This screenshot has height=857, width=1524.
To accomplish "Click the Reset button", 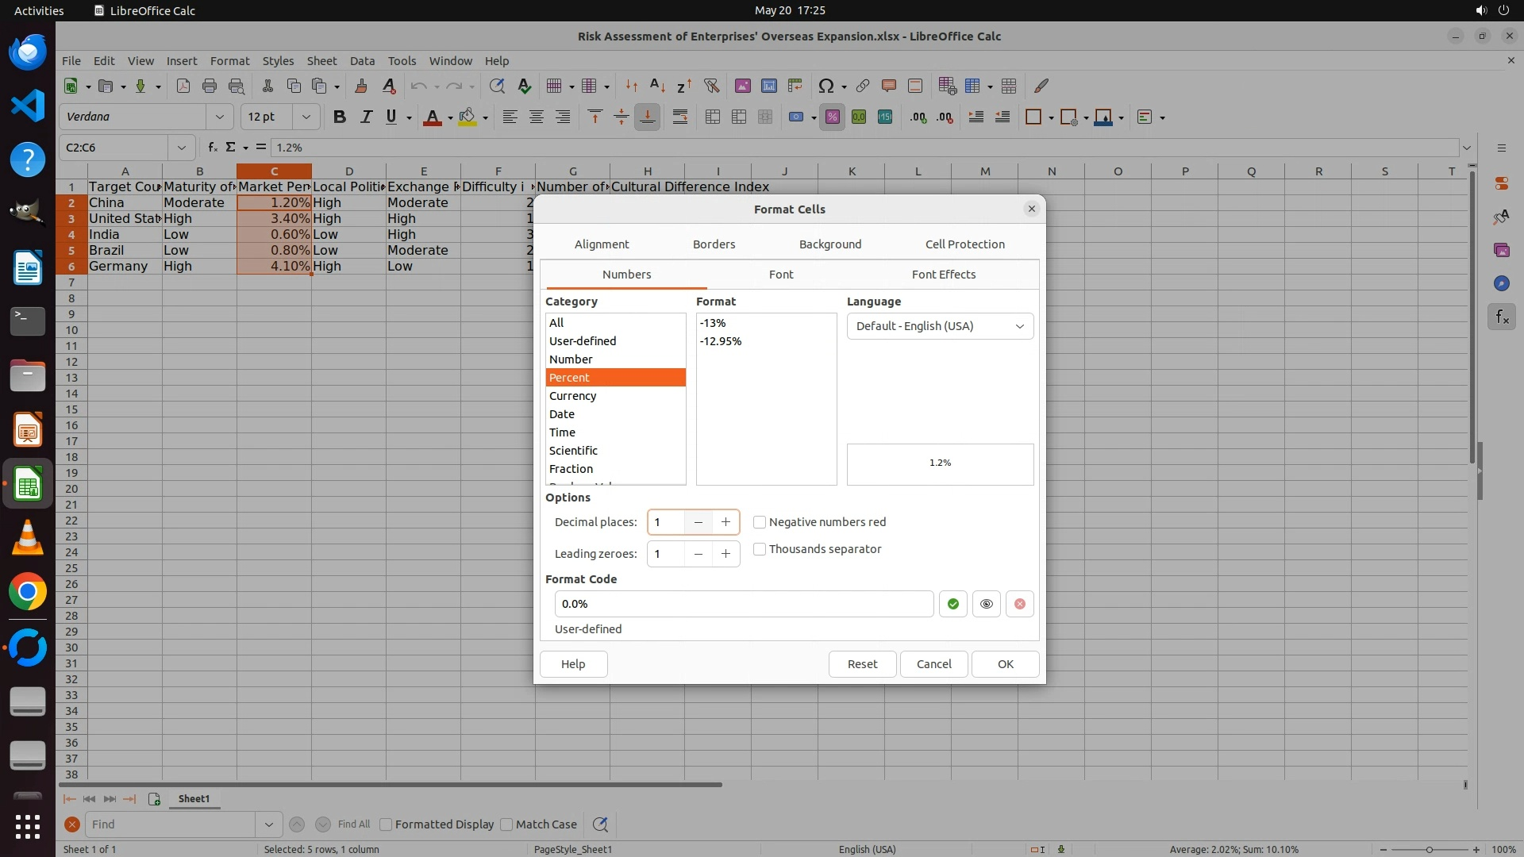I will coord(862,664).
